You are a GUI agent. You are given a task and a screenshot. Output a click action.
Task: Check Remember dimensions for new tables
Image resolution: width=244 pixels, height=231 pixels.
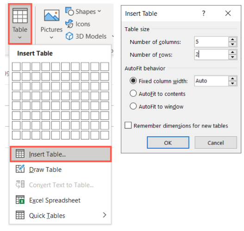(x=128, y=125)
